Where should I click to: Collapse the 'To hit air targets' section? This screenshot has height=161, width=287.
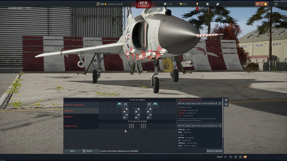tap(65, 100)
